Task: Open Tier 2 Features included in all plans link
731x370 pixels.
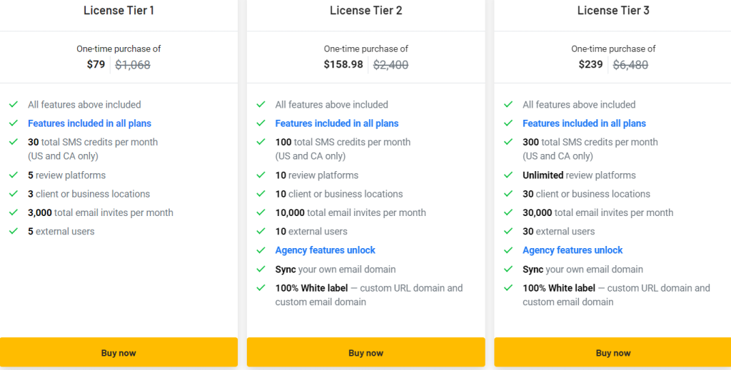Action: tap(337, 123)
